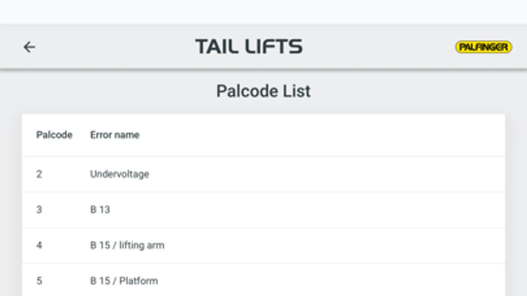Sort by the Error name column header

point(115,135)
